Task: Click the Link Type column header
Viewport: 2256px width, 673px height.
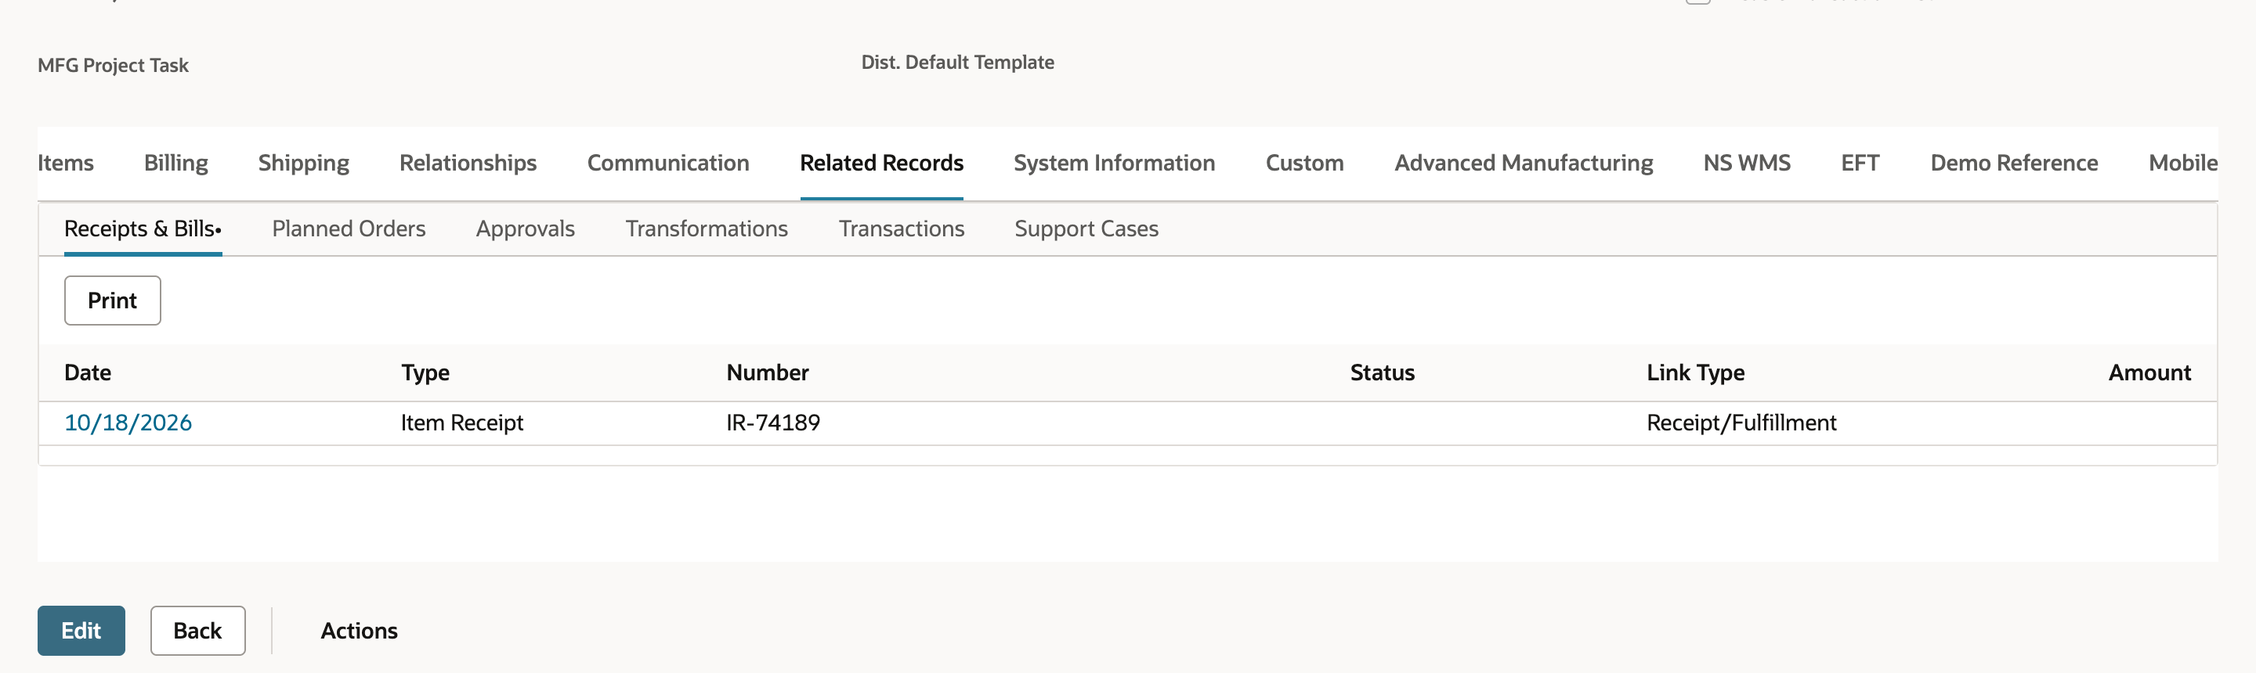Action: point(1695,372)
